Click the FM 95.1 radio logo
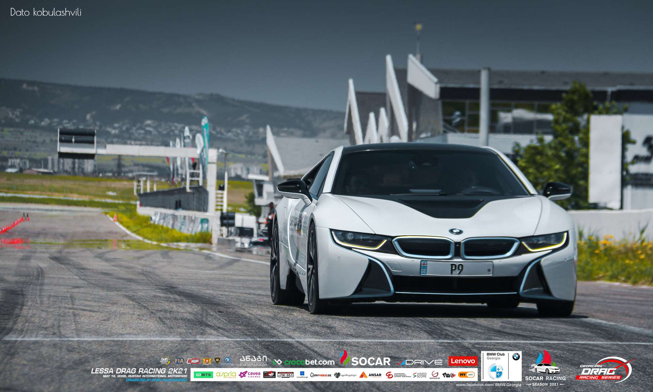This screenshot has height=392, width=653. click(x=285, y=375)
